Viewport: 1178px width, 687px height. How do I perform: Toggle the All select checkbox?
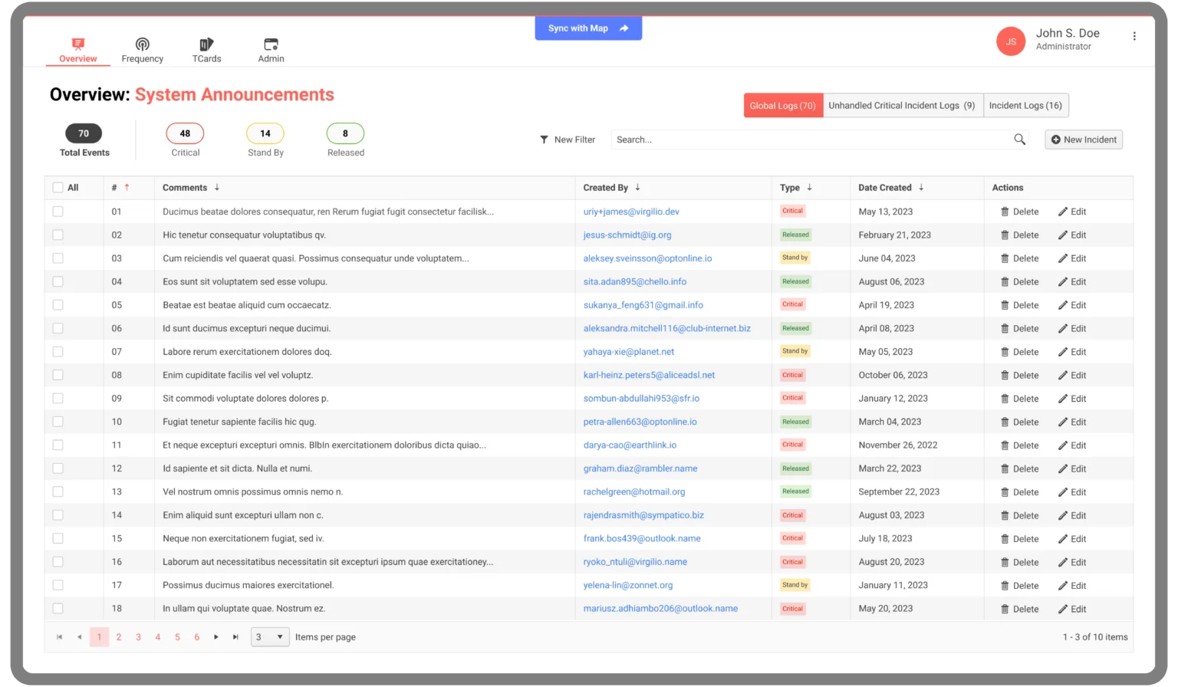click(x=58, y=187)
